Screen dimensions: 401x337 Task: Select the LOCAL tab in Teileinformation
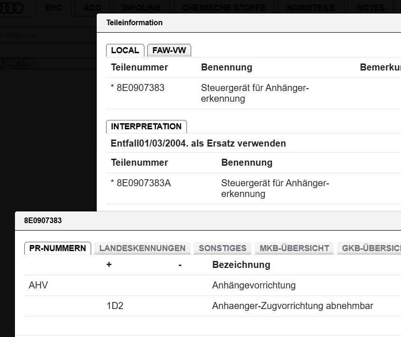tap(125, 50)
